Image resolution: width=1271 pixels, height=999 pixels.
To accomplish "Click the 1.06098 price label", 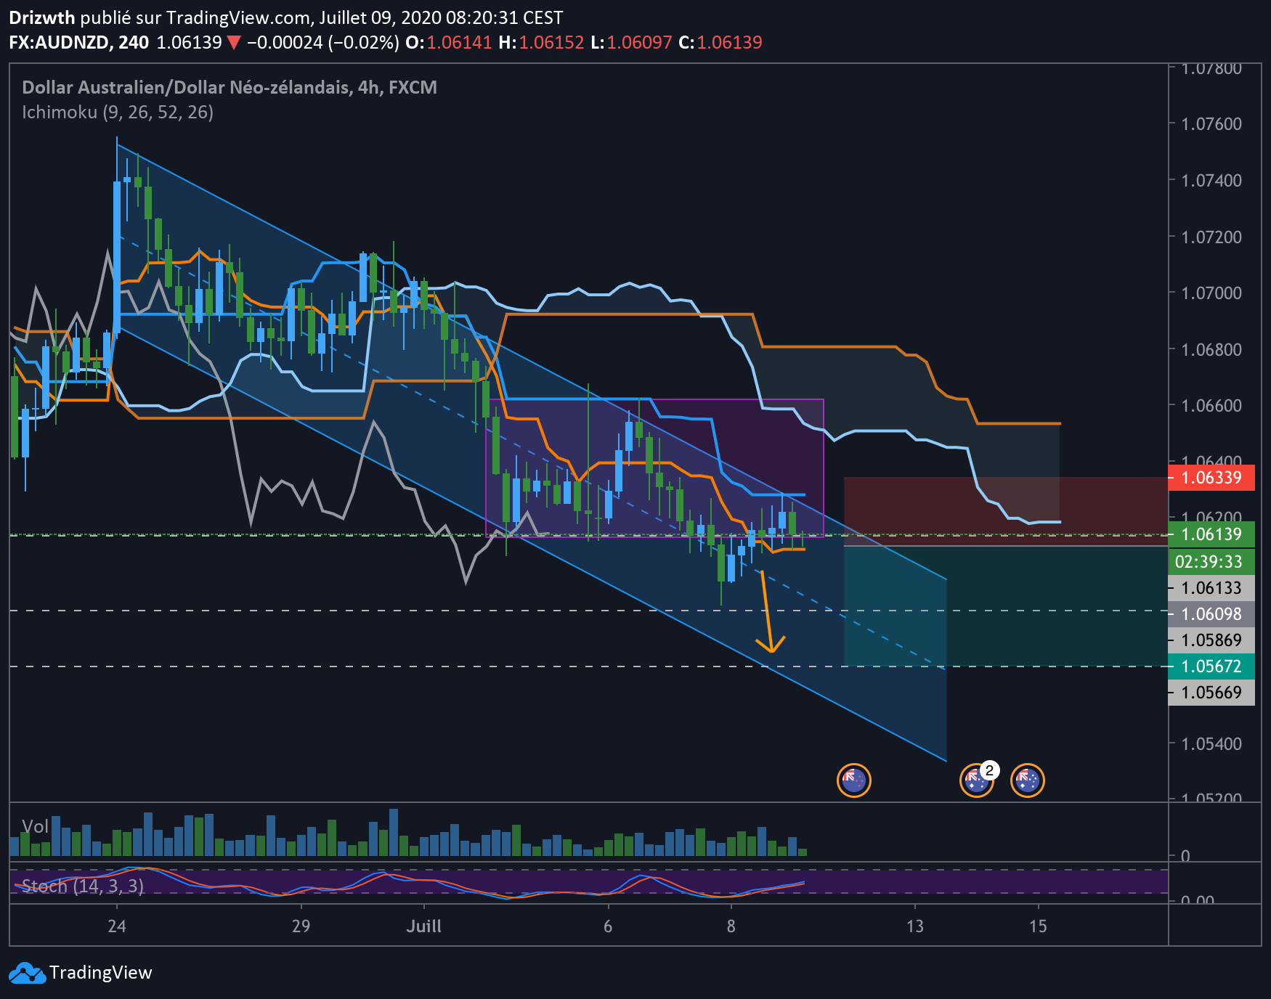I will click(1211, 614).
